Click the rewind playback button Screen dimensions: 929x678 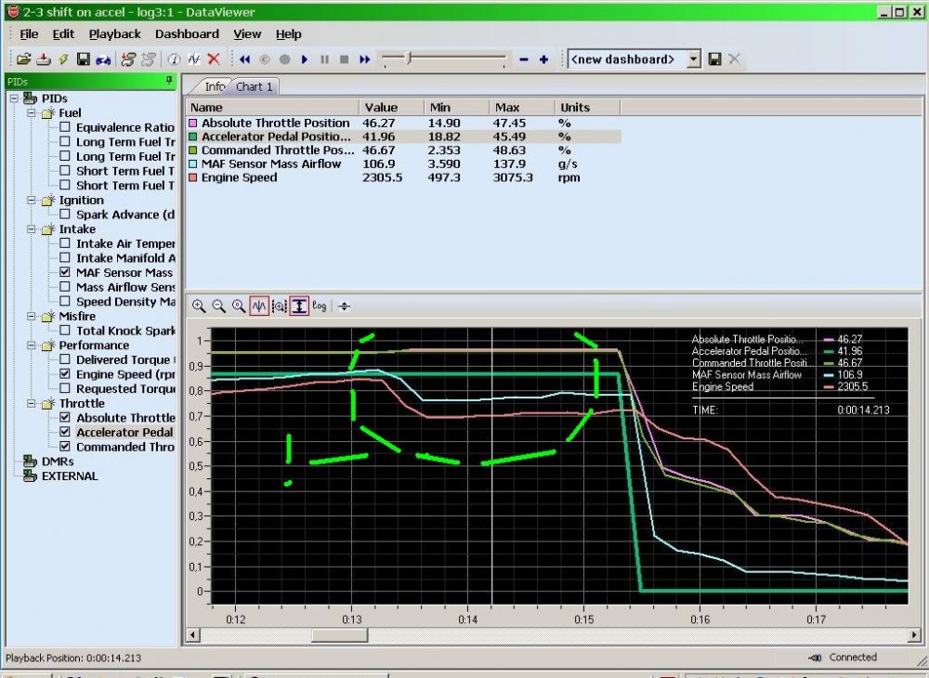click(245, 59)
